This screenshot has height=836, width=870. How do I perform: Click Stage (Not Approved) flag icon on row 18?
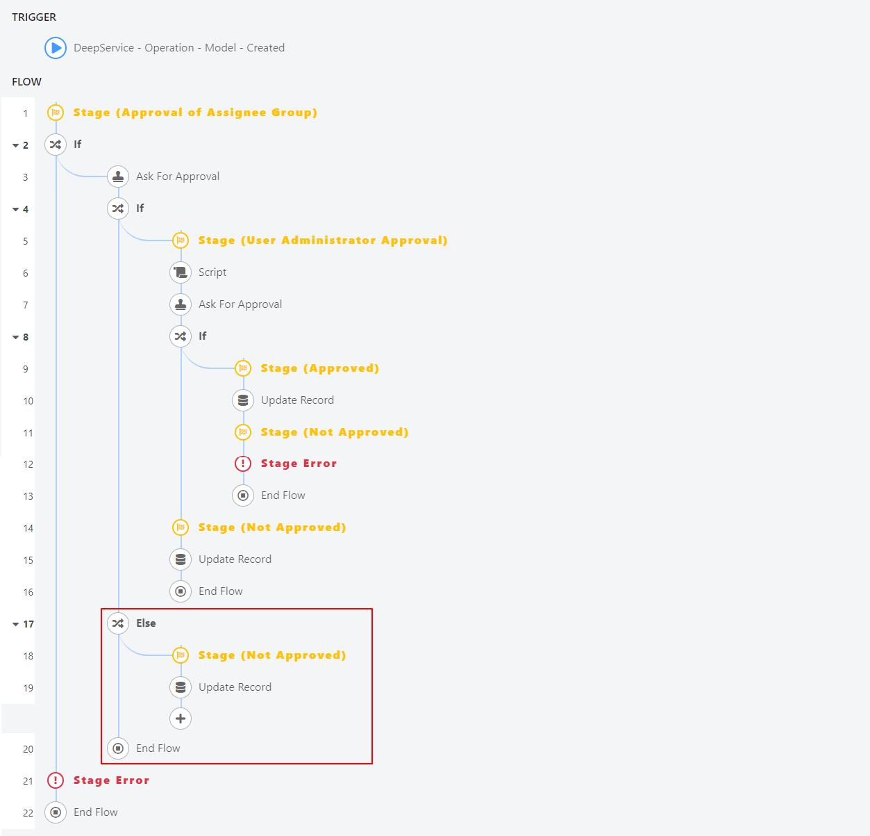181,655
